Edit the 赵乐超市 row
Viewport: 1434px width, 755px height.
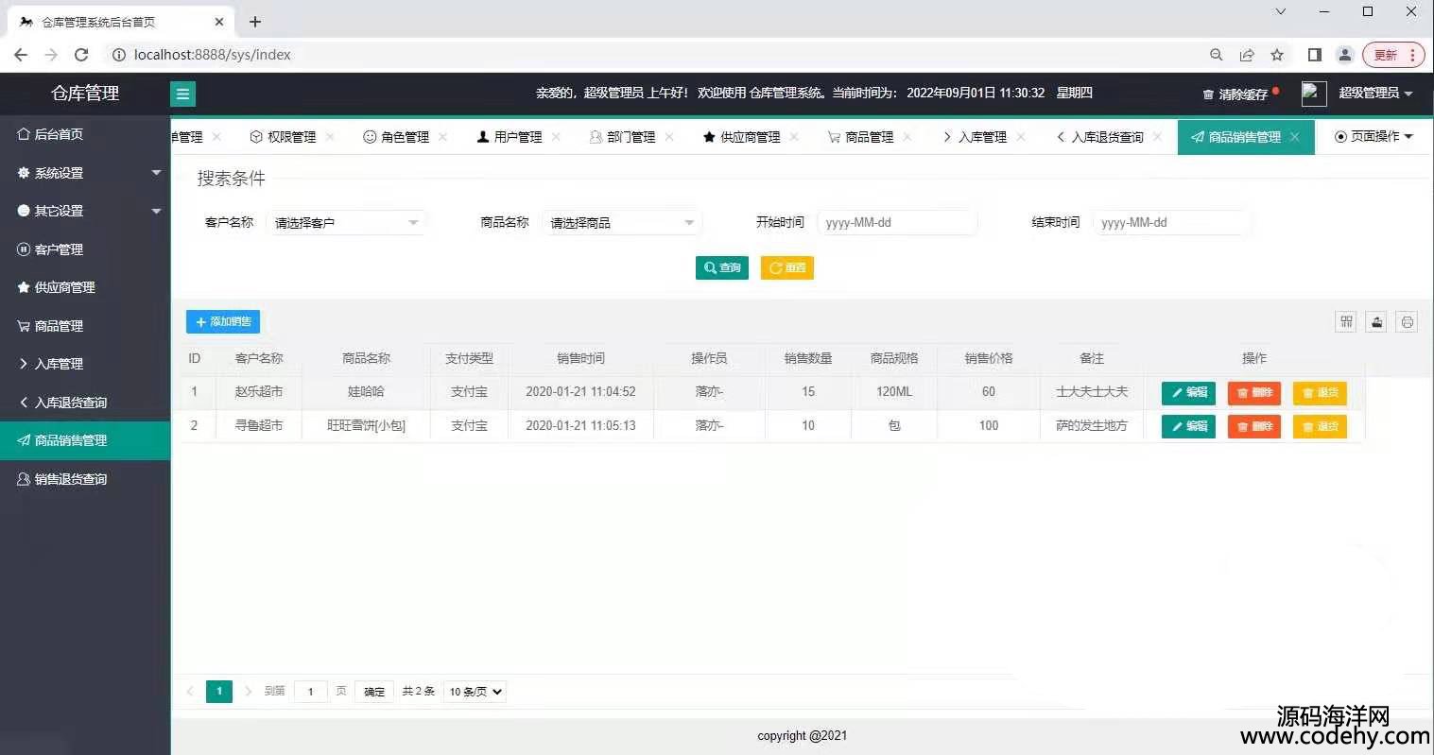[1188, 392]
